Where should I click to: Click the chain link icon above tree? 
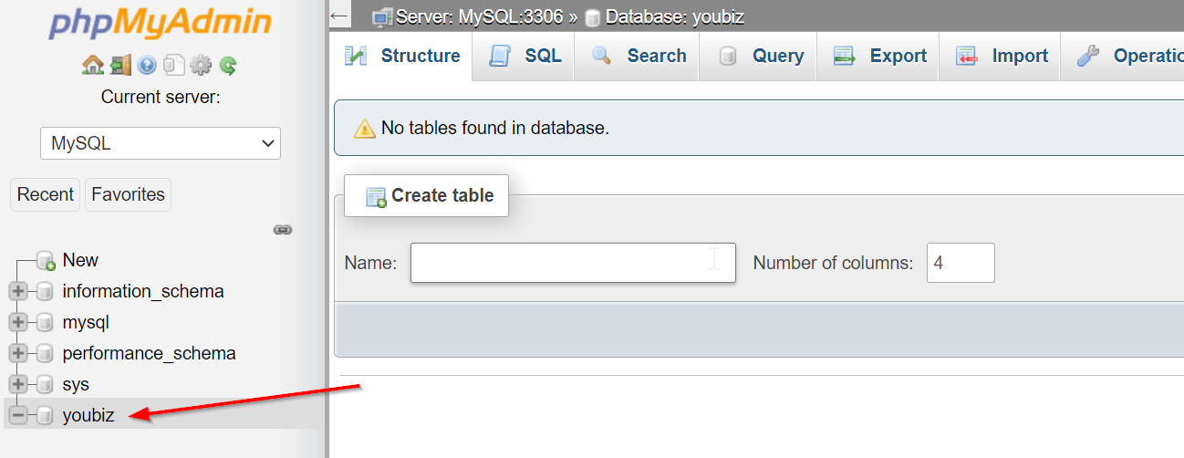pos(283,230)
